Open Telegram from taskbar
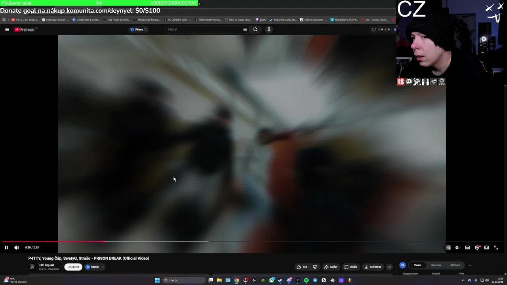507x285 pixels. click(315, 280)
